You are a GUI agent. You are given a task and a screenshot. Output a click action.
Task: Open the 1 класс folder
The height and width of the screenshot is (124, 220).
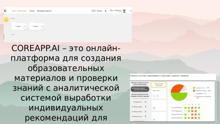coord(18,26)
